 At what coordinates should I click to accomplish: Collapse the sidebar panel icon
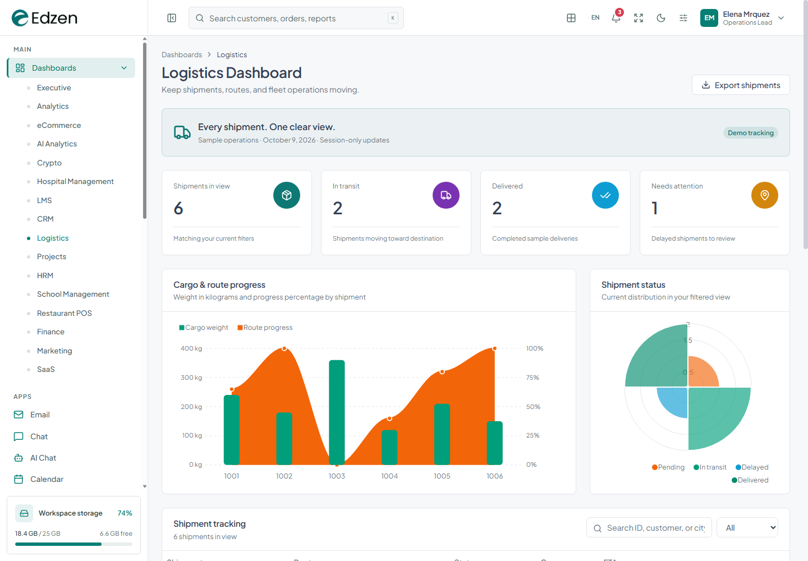pyautogui.click(x=172, y=18)
